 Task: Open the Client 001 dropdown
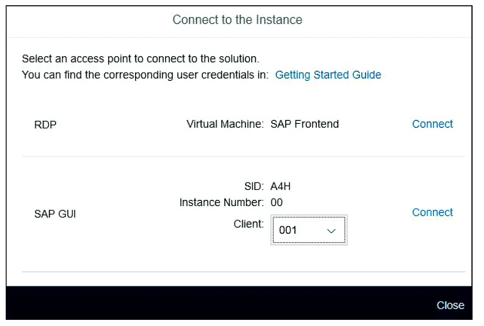tap(309, 230)
